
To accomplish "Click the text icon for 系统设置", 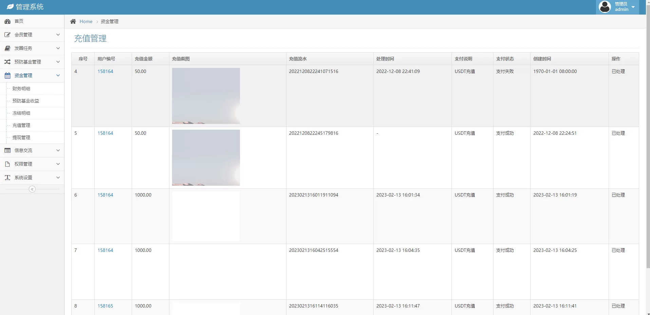I will click(x=7, y=178).
